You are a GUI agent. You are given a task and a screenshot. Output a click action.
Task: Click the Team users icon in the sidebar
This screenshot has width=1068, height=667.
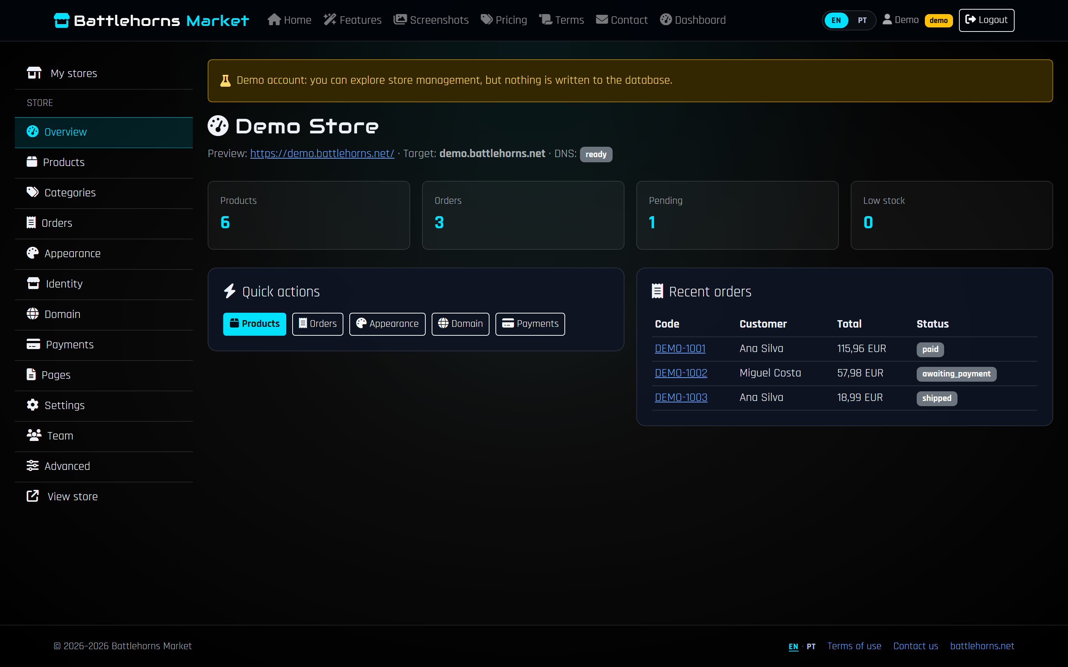pos(33,435)
